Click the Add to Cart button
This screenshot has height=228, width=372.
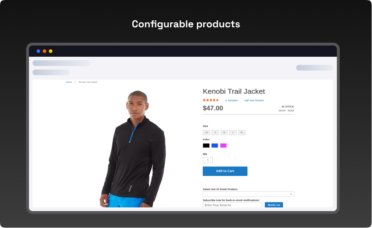[225, 171]
